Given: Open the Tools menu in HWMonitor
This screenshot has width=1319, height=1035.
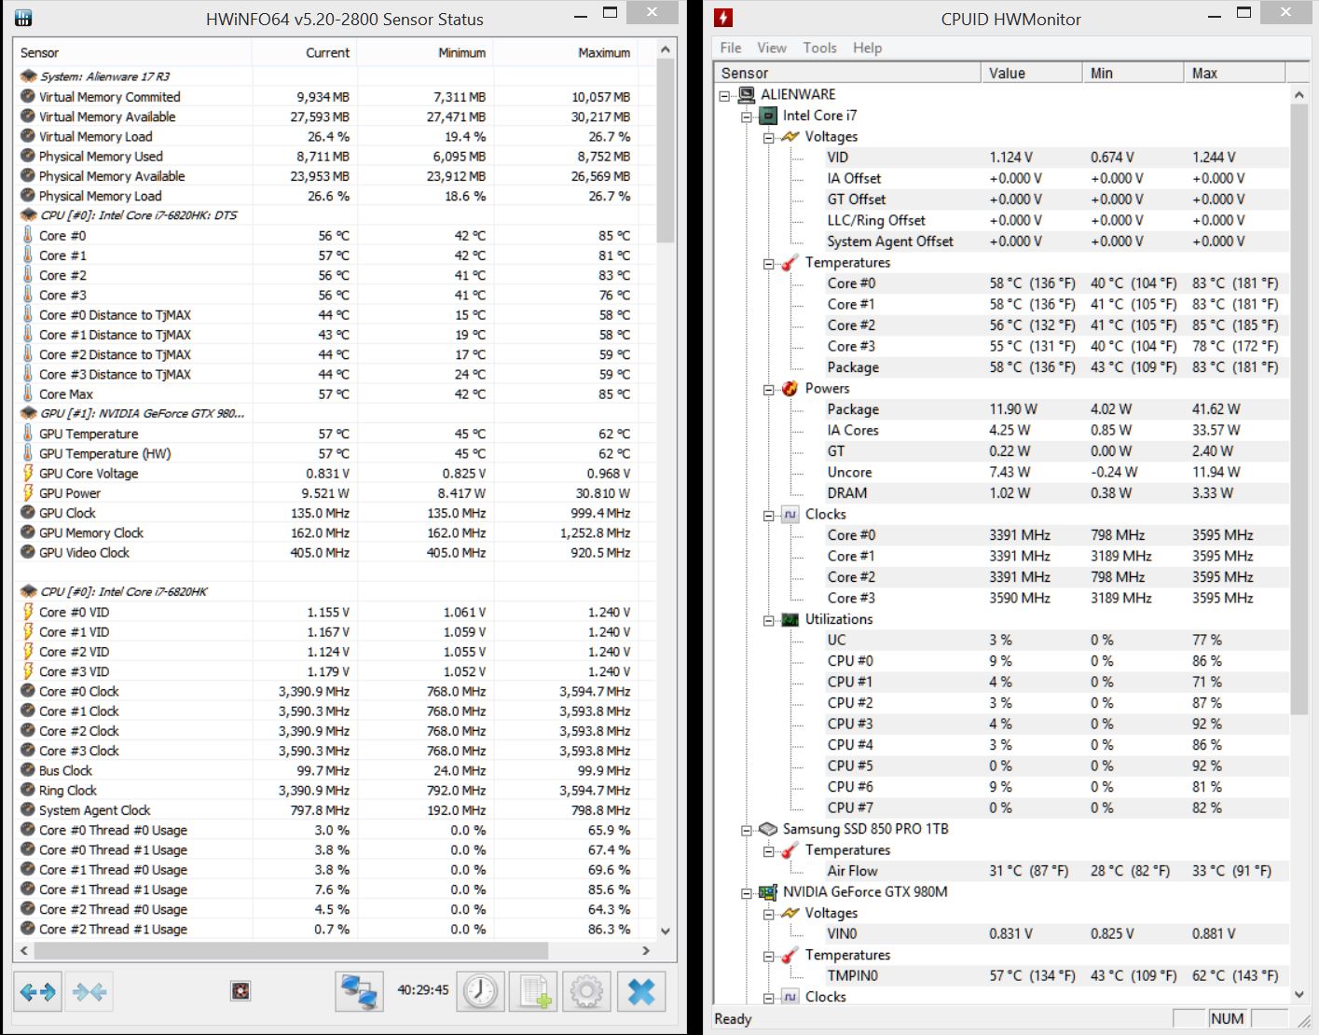Looking at the screenshot, I should 820,48.
